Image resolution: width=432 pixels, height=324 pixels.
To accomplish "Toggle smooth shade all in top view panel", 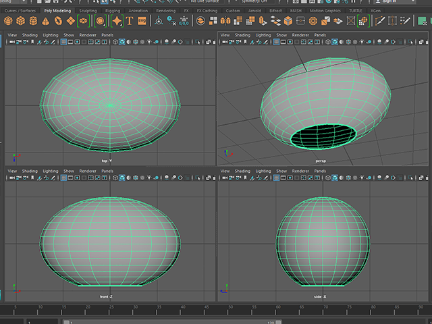I will pyautogui.click(x=122, y=42).
